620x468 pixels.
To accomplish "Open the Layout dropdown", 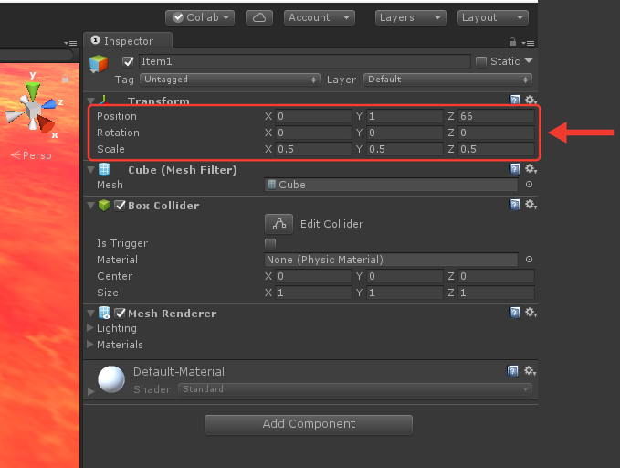I will click(493, 17).
